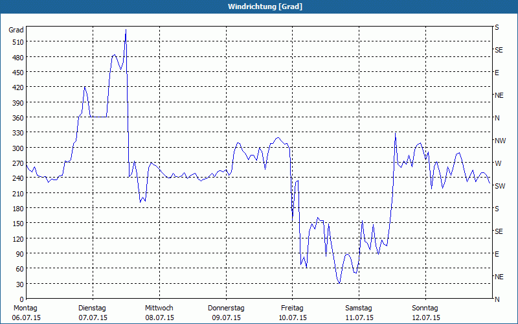Click the Grad unit label on y-axis
The image size is (518, 324).
tap(16, 30)
